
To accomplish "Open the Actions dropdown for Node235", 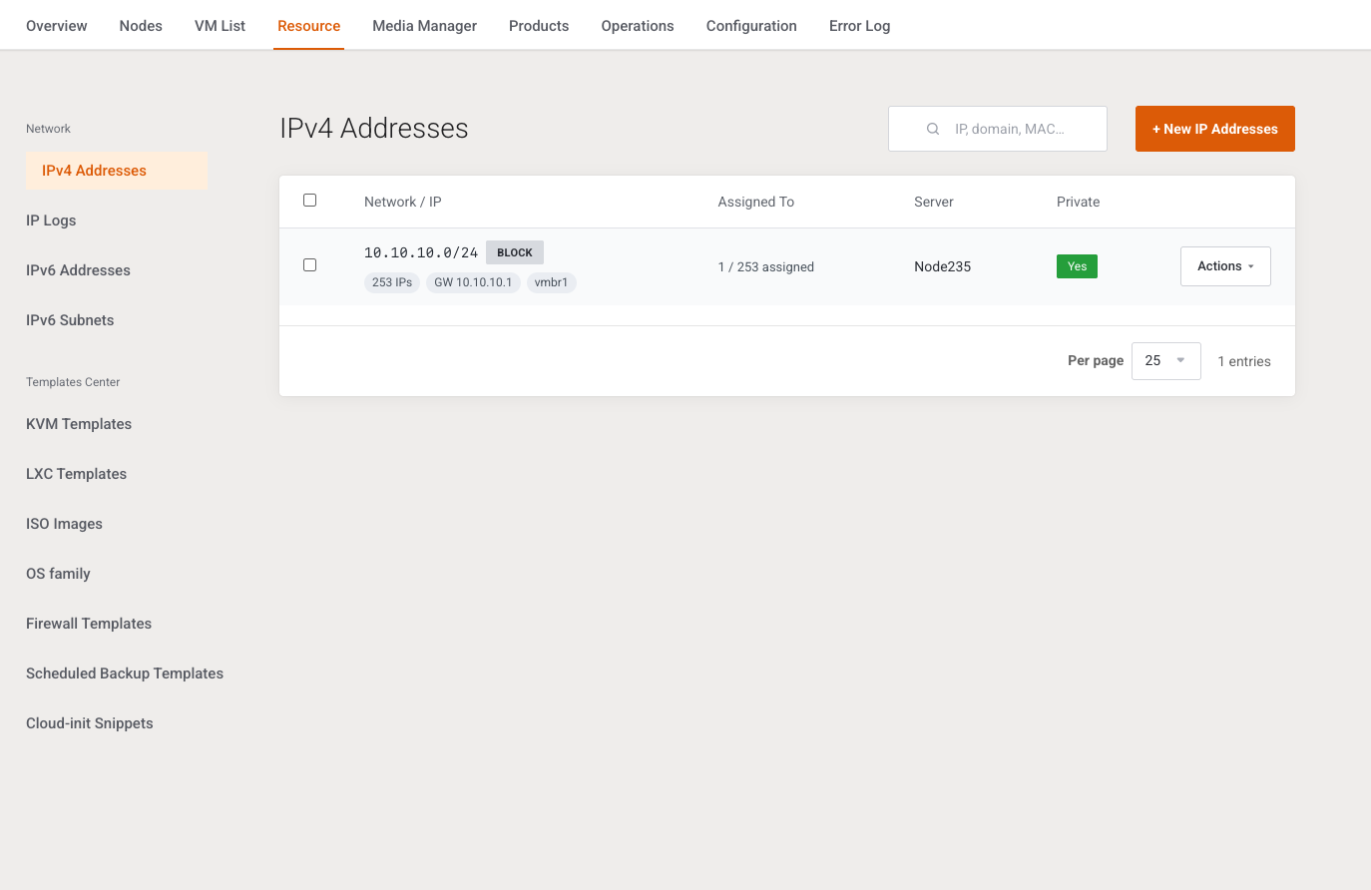I will (x=1225, y=266).
